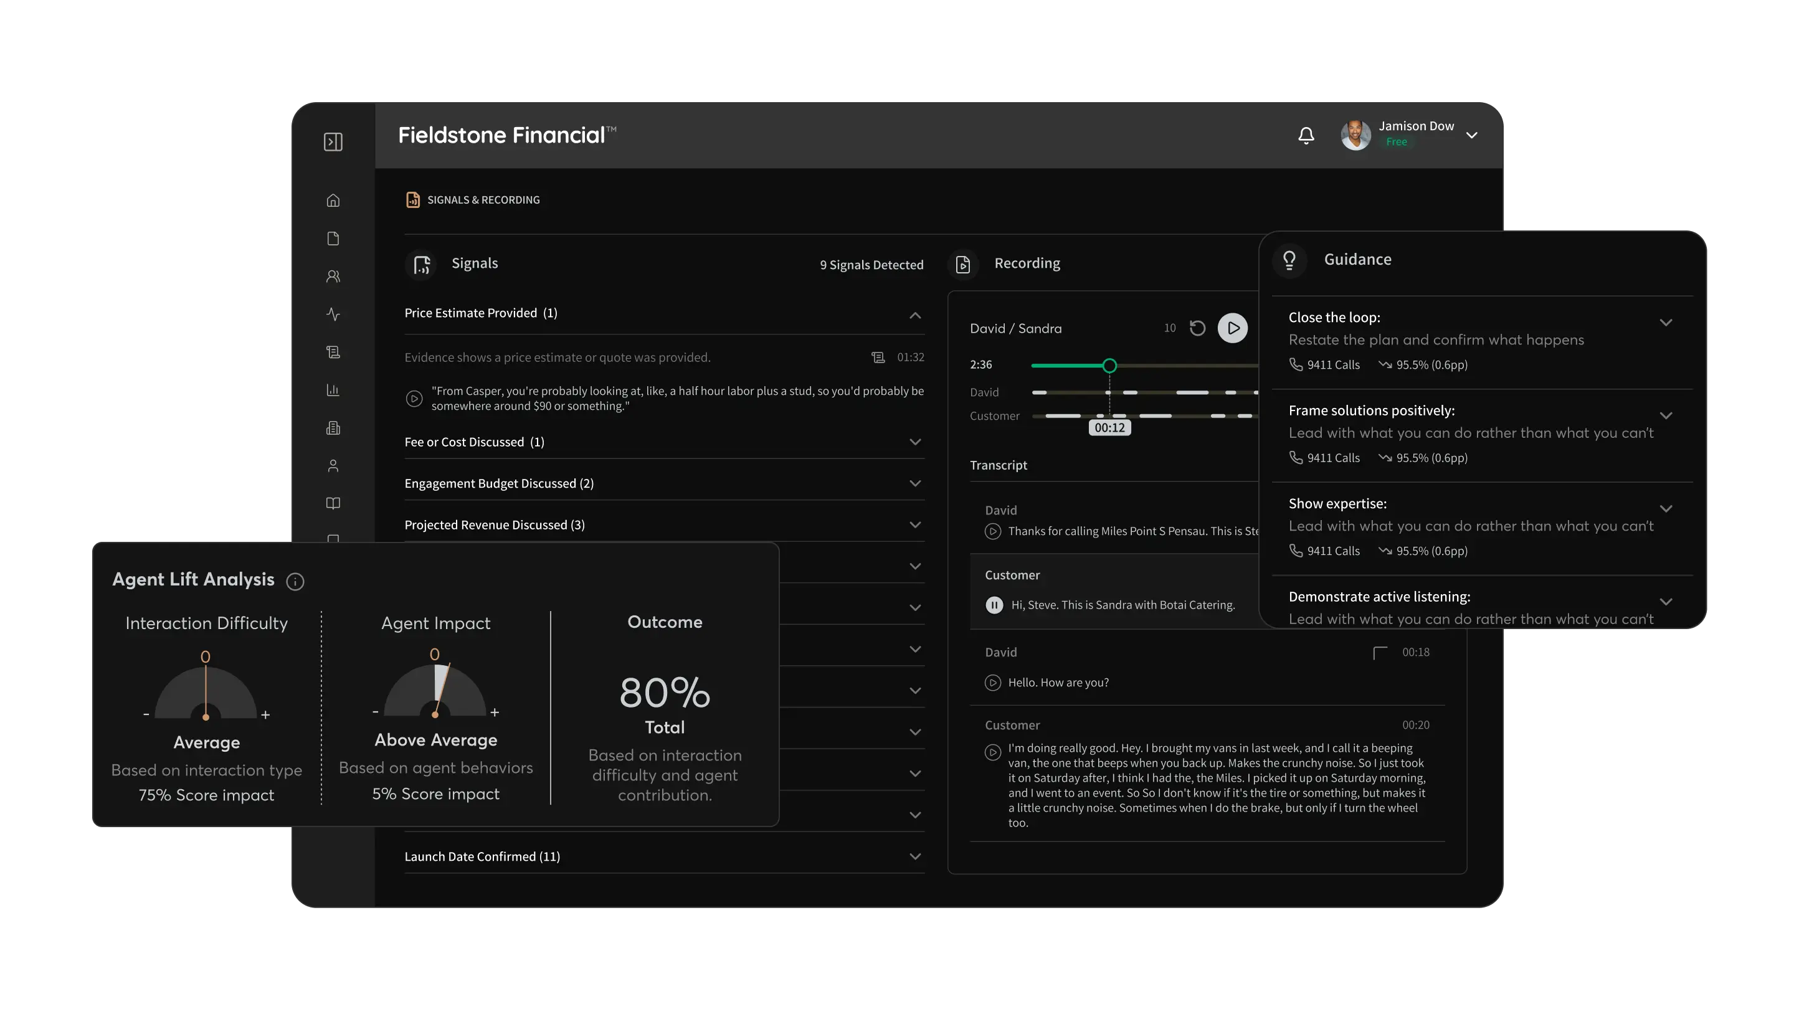This screenshot has height=1009, width=1794.
Task: Open the Home icon in sidebar
Action: tap(333, 201)
